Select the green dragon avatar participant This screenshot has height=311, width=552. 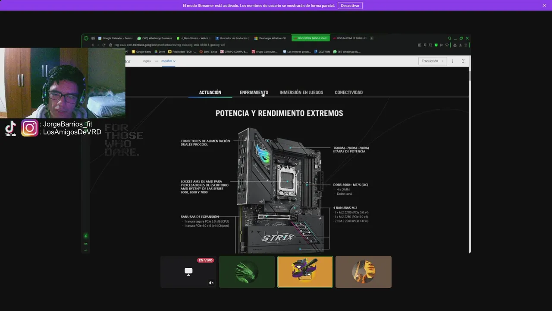pyautogui.click(x=247, y=272)
